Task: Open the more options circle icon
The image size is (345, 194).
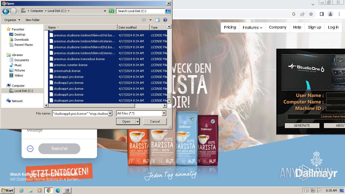Action: [x=30, y=149]
